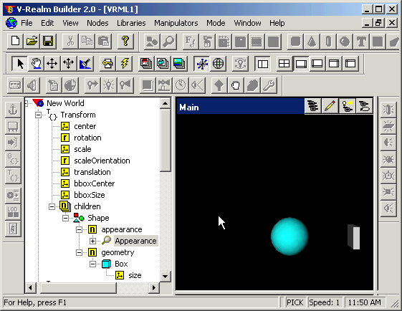
Task: Select the single pane with sidebar layout
Action: point(263,63)
